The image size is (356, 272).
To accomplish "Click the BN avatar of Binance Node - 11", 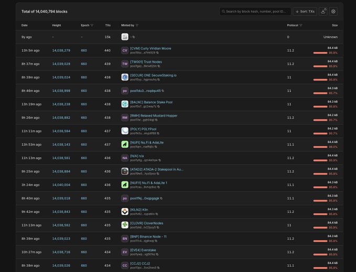I will click(x=125, y=238).
